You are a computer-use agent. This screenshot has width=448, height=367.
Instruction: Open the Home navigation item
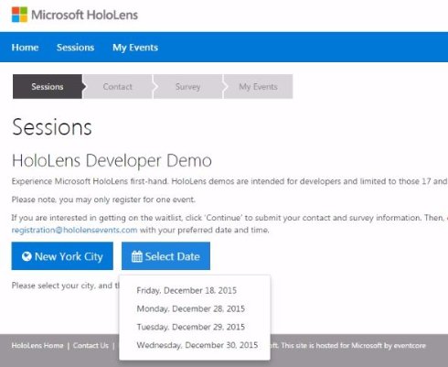(25, 48)
